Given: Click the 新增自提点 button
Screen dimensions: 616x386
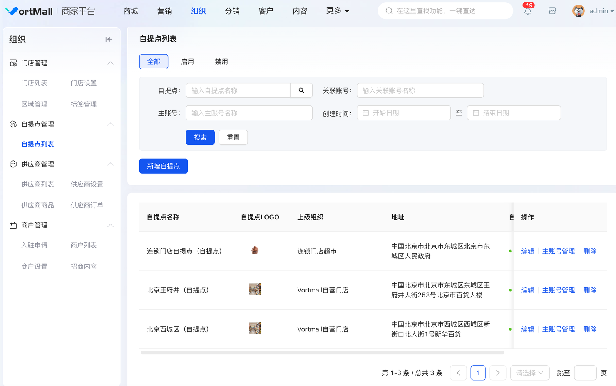Looking at the screenshot, I should point(163,166).
